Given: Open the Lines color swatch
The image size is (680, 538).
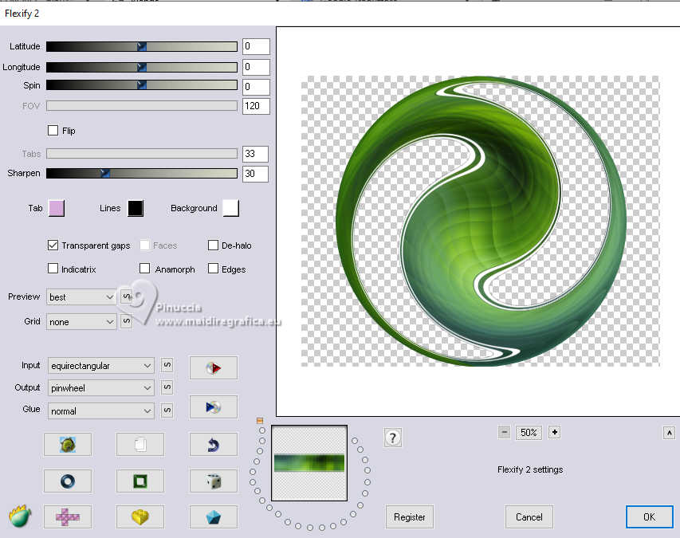Looking at the screenshot, I should pos(136,208).
